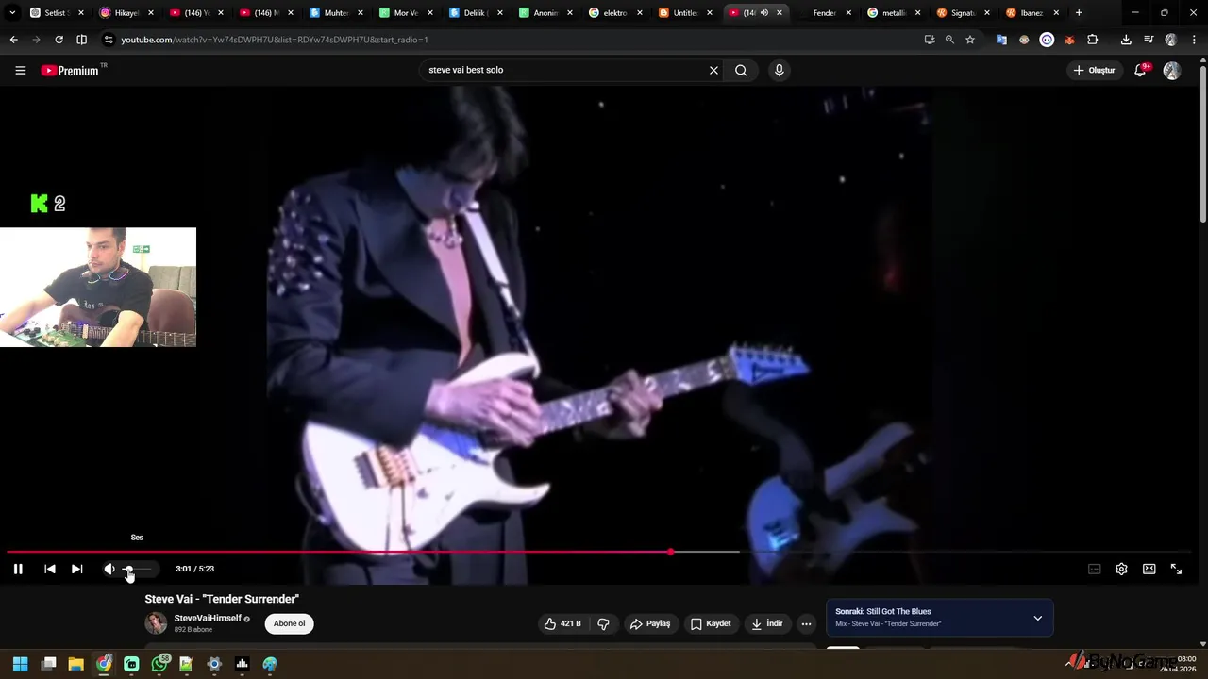This screenshot has height=679, width=1208.
Task: Switch to the Setlist tab
Action: (56, 13)
